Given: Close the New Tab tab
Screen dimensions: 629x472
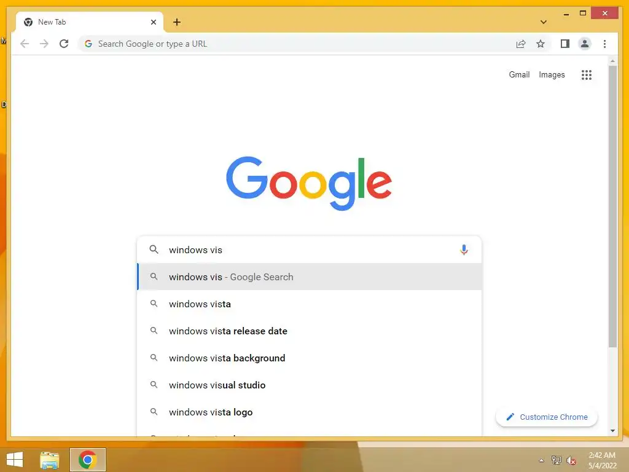Looking at the screenshot, I should pos(153,22).
